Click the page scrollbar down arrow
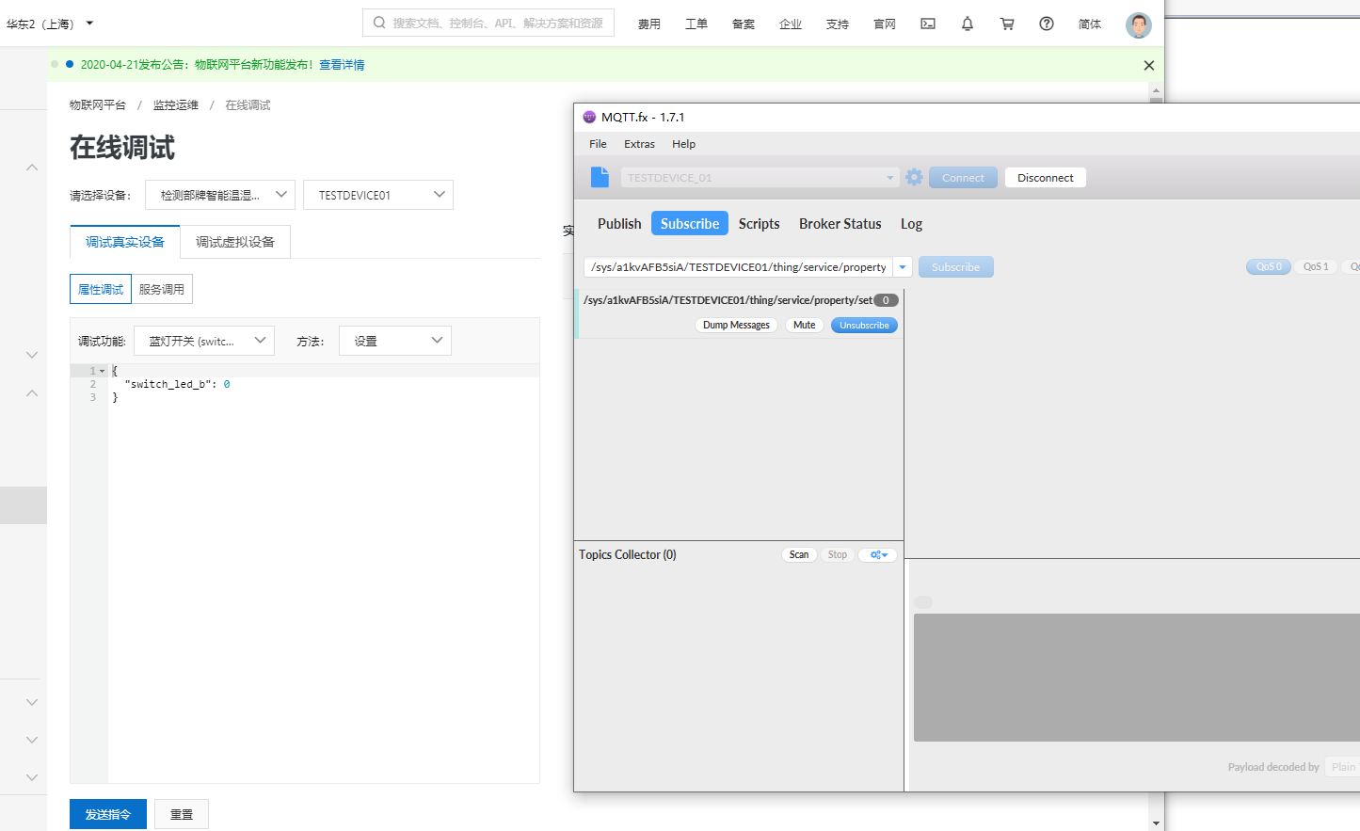 1156,823
